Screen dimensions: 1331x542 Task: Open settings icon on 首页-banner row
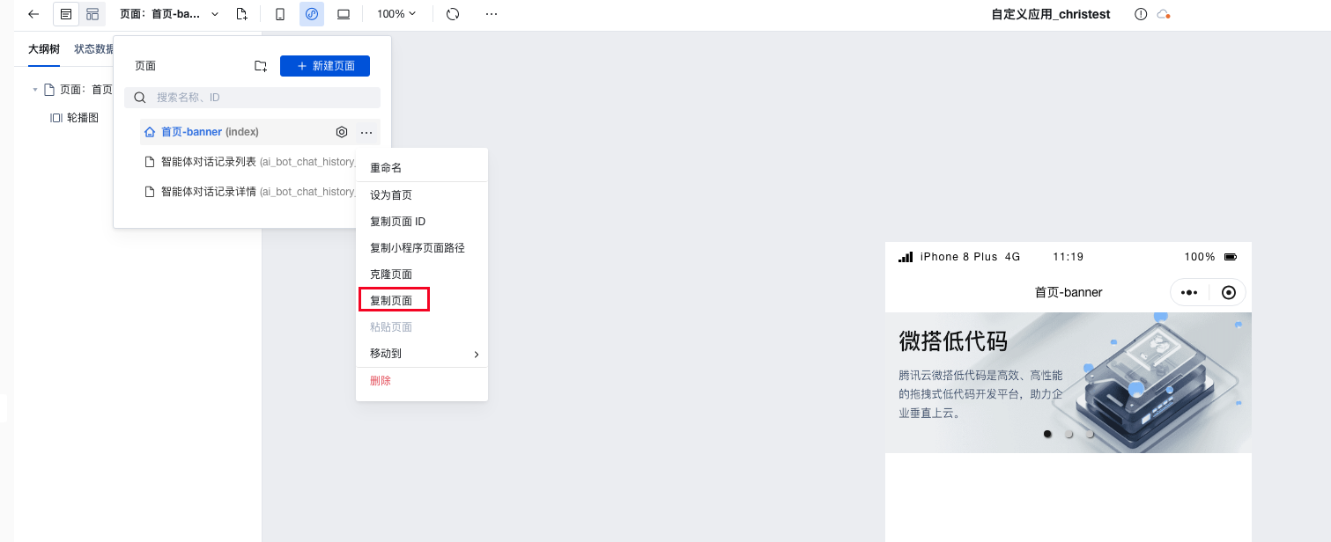pos(342,132)
